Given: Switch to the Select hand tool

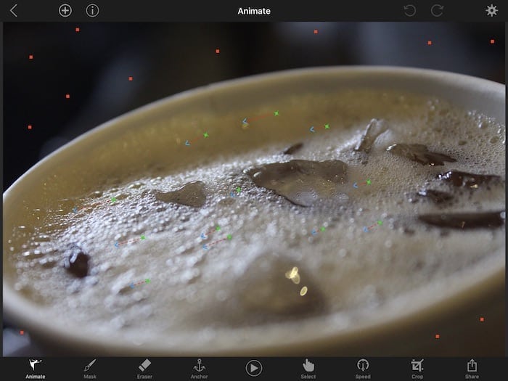Looking at the screenshot, I should tap(308, 368).
